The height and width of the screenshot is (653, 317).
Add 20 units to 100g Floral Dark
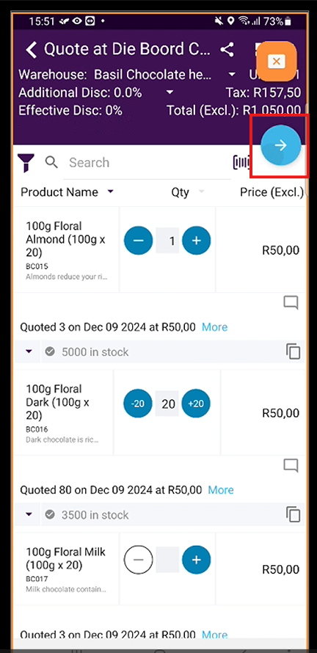coord(196,404)
